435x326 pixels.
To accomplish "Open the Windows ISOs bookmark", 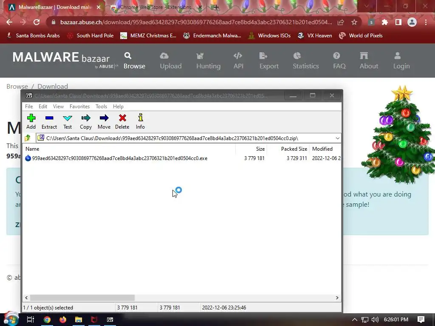I will click(269, 36).
